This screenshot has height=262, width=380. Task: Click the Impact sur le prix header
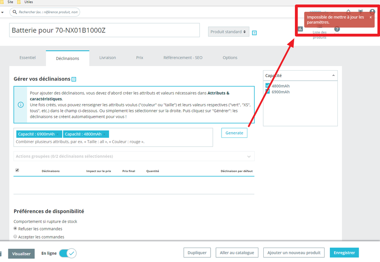point(99,171)
